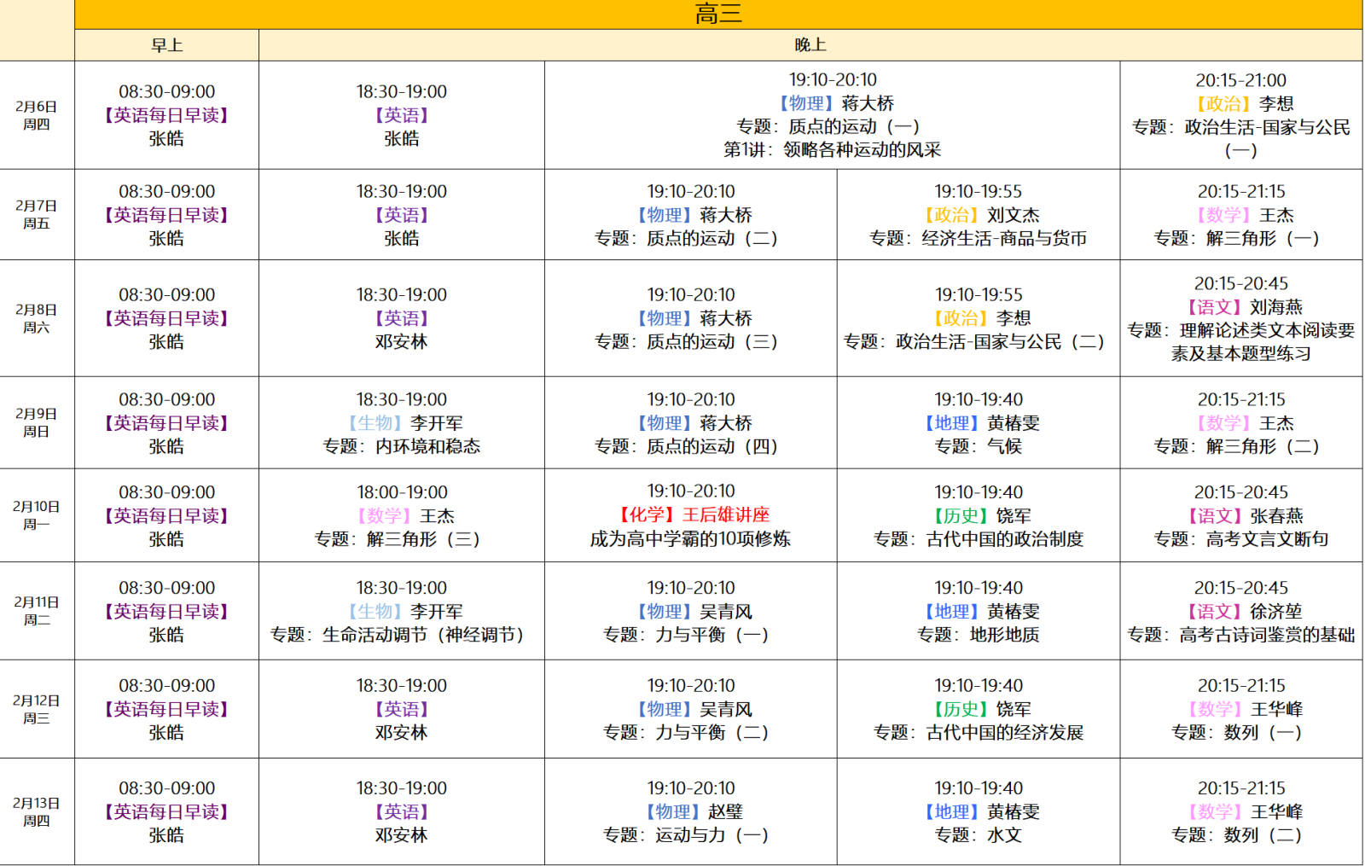Open 徐济堃's 语文 class 高考古诗词鉴赏的基础

(1240, 612)
